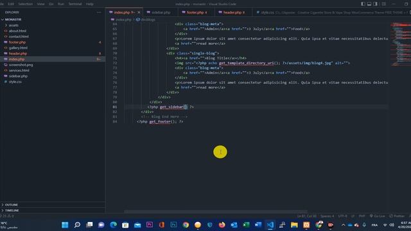411x231 pixels.
Task: Click Prettier status bar item
Action: (x=397, y=216)
